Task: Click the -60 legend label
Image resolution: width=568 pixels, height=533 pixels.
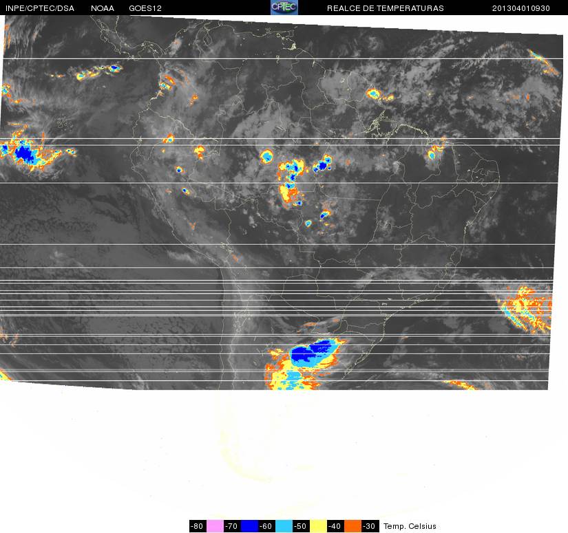Action: point(266,526)
